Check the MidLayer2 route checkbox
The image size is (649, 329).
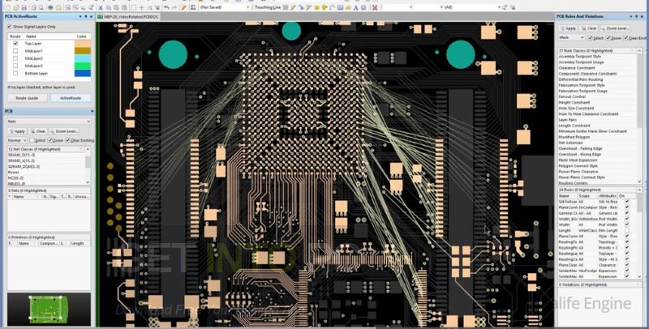click(x=15, y=58)
